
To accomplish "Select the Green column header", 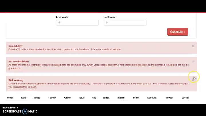I will [x=68, y=98].
